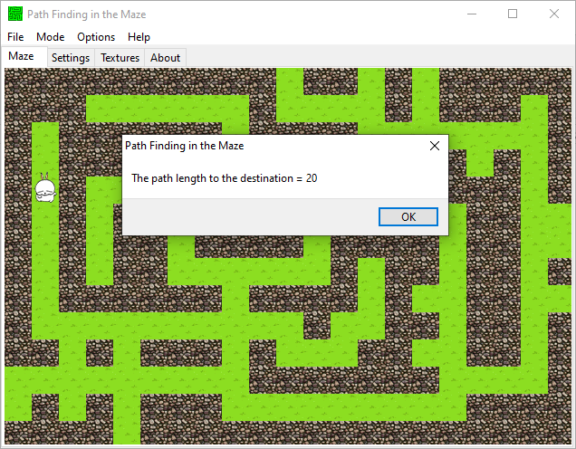
Task: Open the Options menu
Action: [96, 37]
